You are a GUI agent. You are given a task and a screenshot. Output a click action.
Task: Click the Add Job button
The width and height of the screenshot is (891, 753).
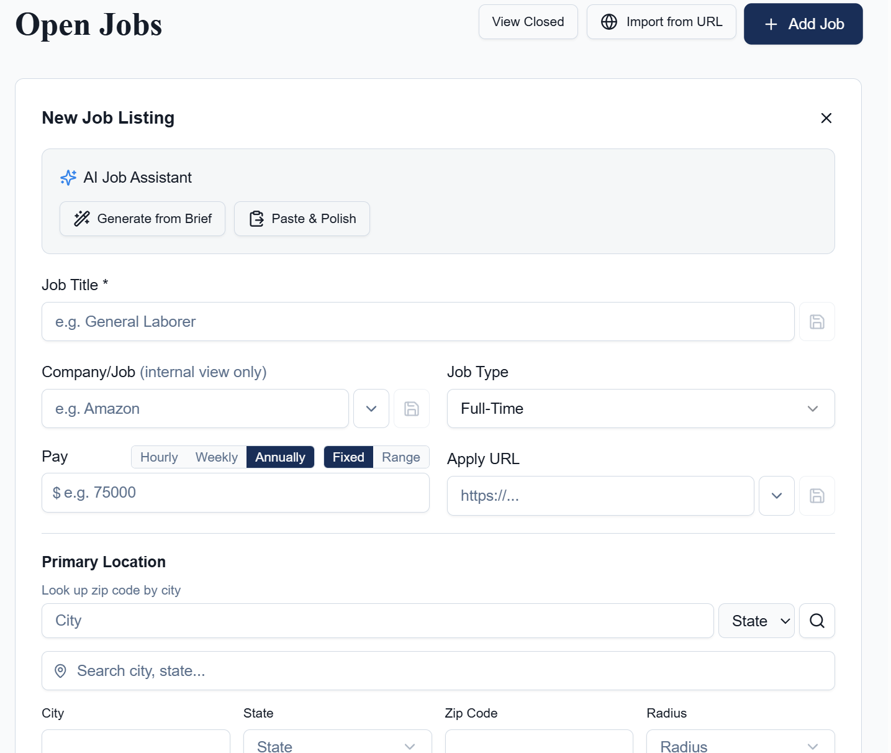[803, 24]
